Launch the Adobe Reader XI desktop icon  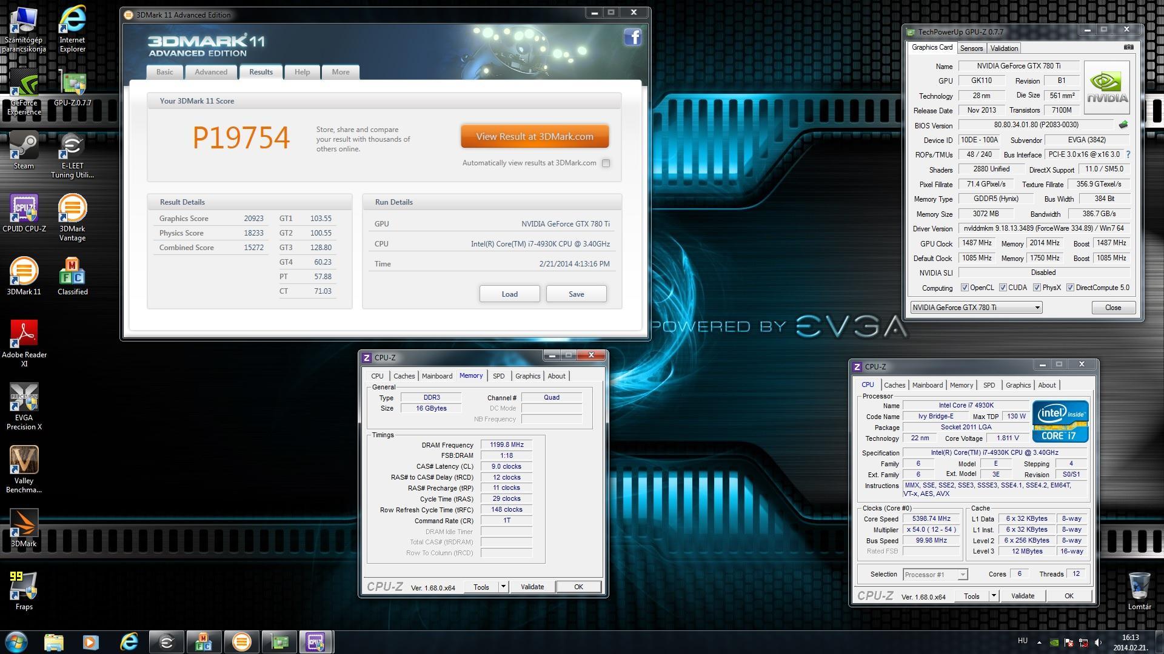(x=24, y=344)
